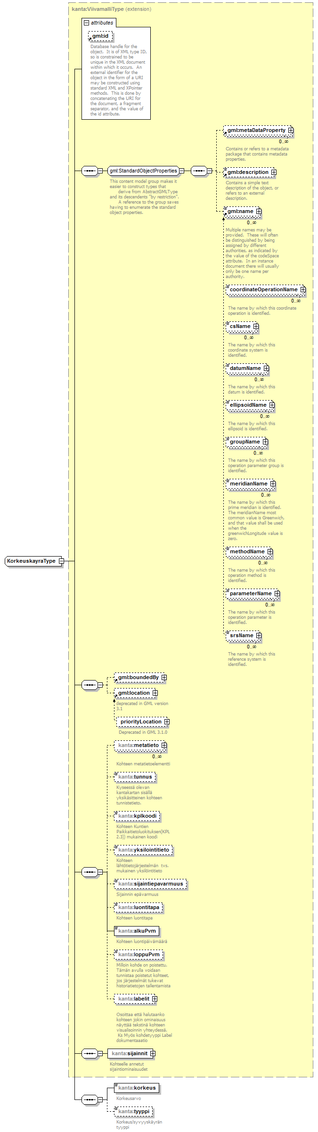Screen dimensions: 318x1132
Task: Expand gml:name element
Action: 259,211
